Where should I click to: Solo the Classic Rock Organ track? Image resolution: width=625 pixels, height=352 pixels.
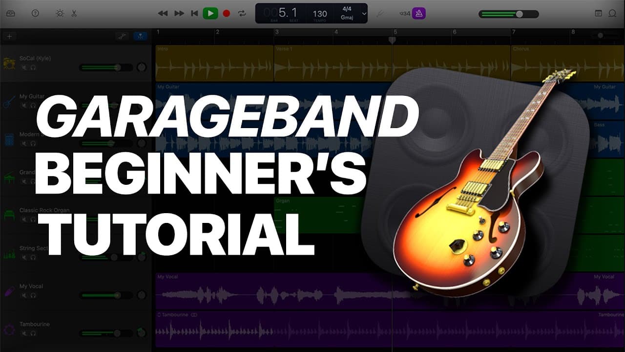click(x=33, y=220)
